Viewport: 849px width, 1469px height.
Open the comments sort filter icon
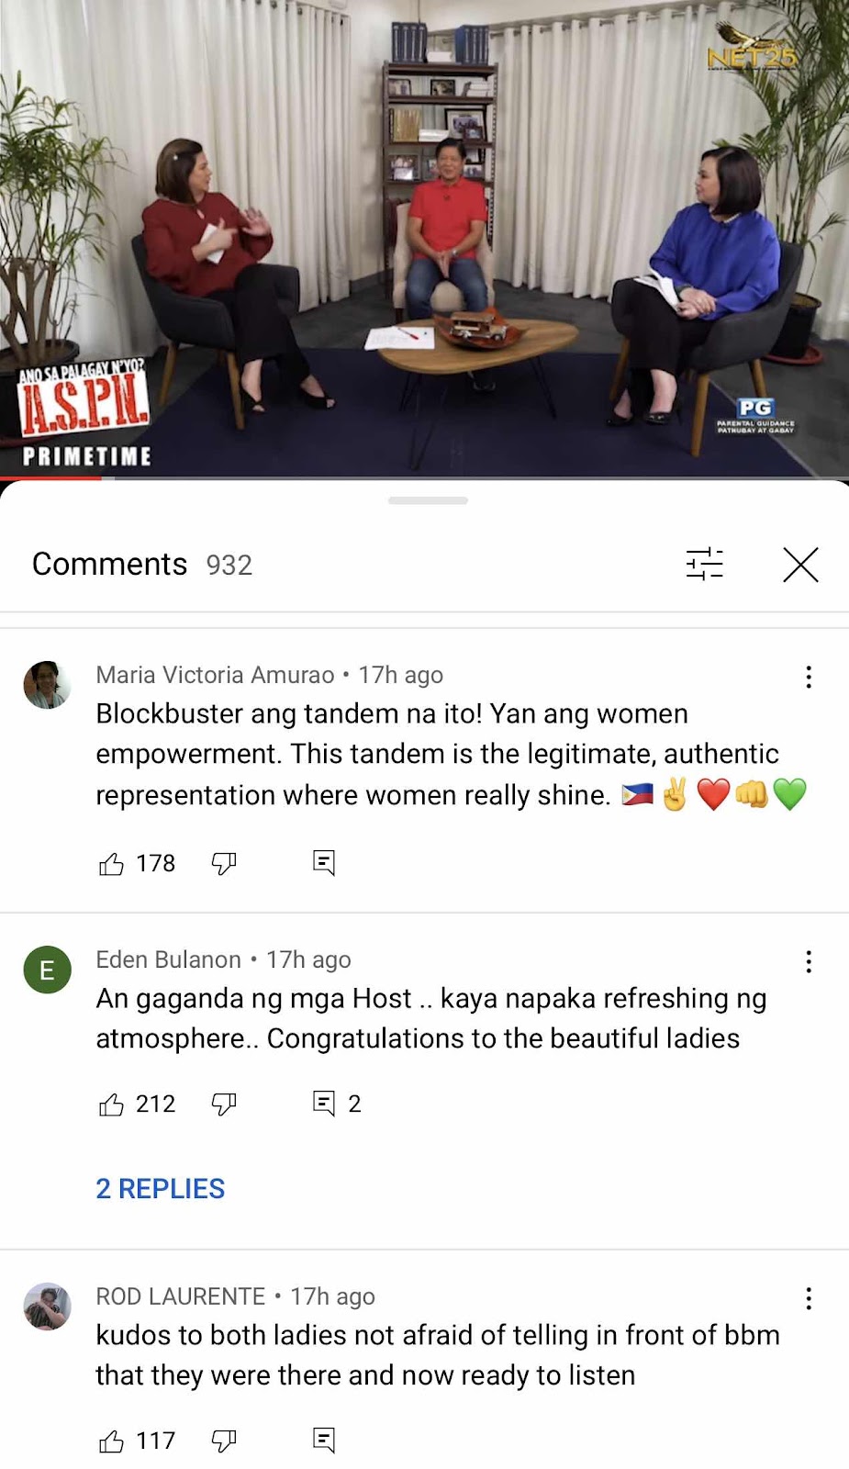pyautogui.click(x=705, y=564)
